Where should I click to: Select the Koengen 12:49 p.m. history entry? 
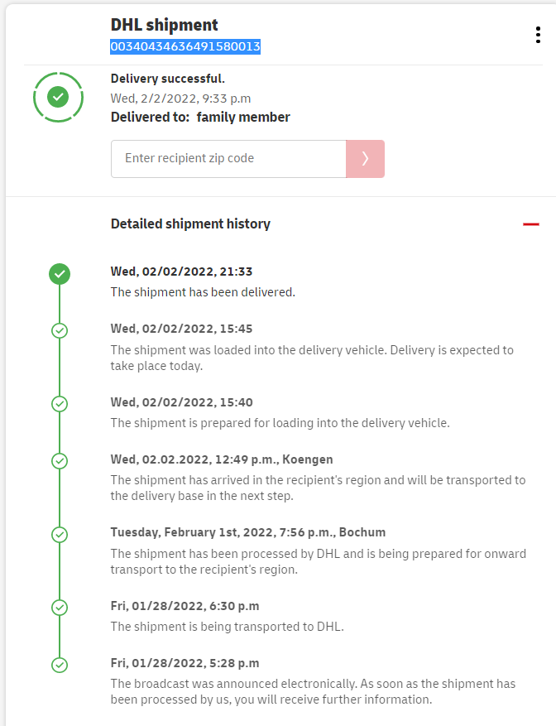[223, 459]
